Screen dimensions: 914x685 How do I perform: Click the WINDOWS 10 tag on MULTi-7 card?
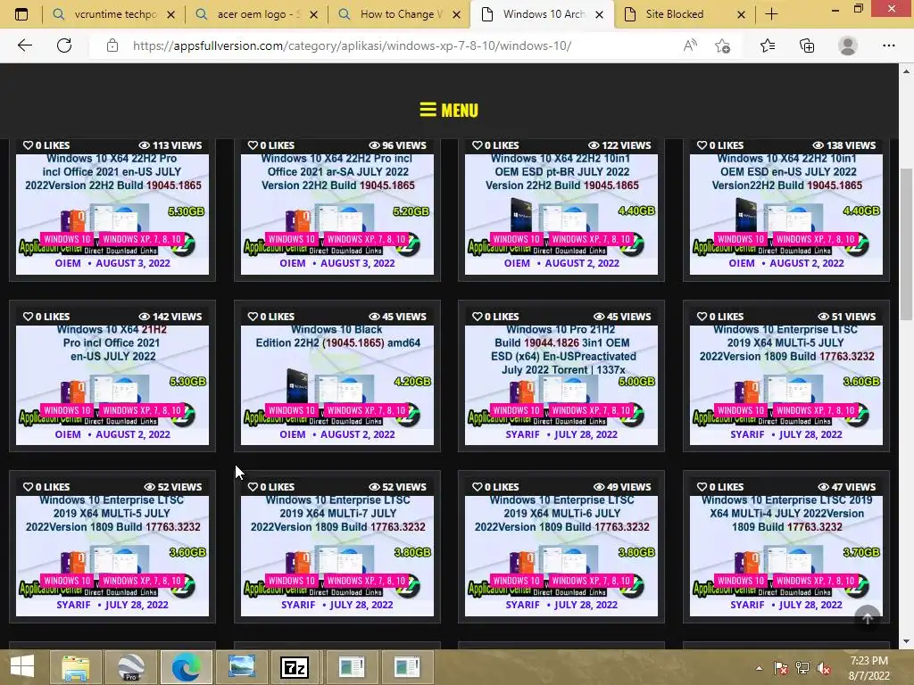[x=292, y=581]
